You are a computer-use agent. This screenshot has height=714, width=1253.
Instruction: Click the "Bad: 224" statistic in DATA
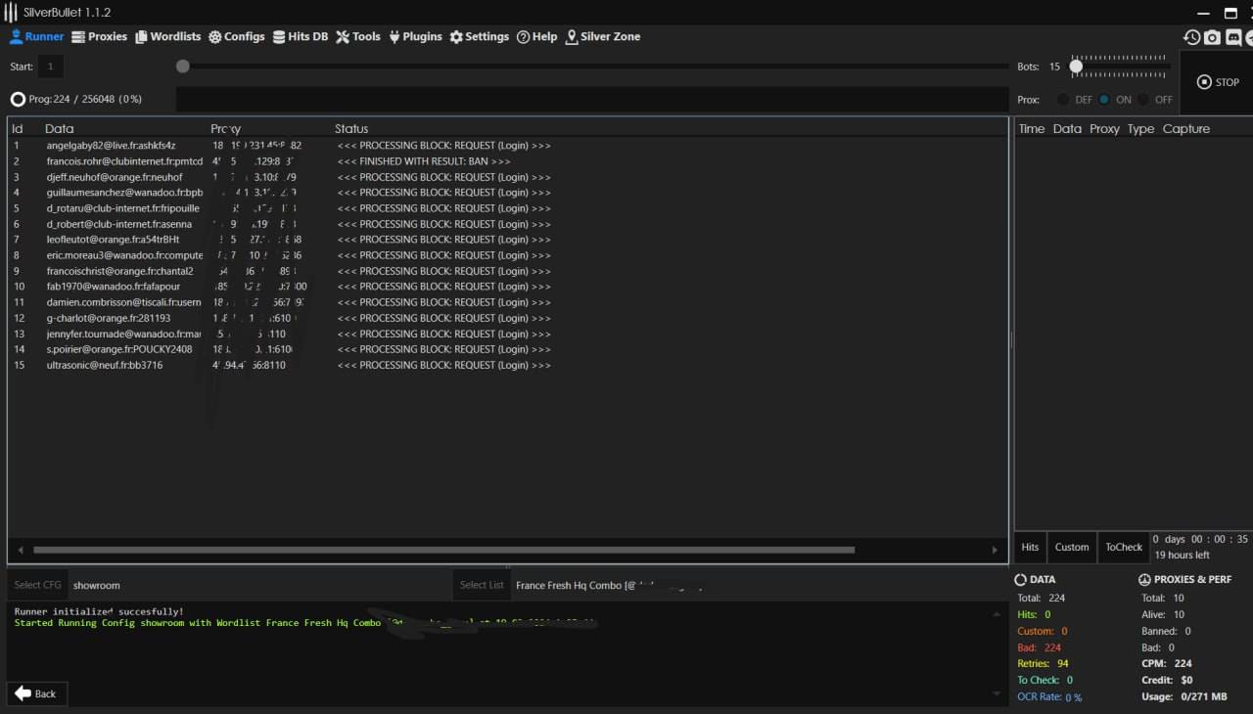1040,647
